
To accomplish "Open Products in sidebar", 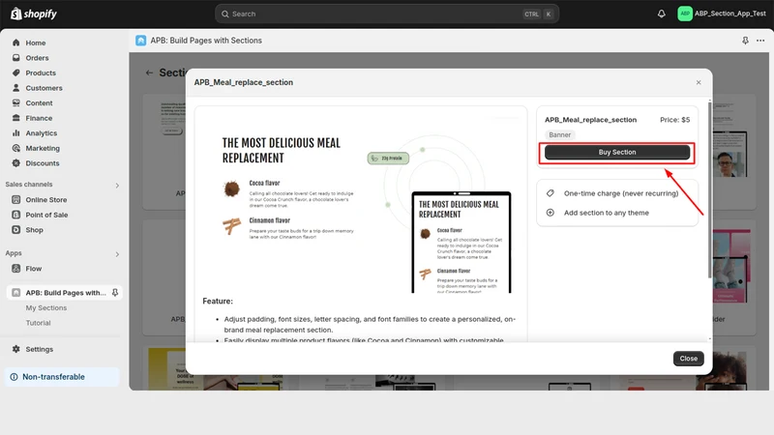I will [x=41, y=73].
